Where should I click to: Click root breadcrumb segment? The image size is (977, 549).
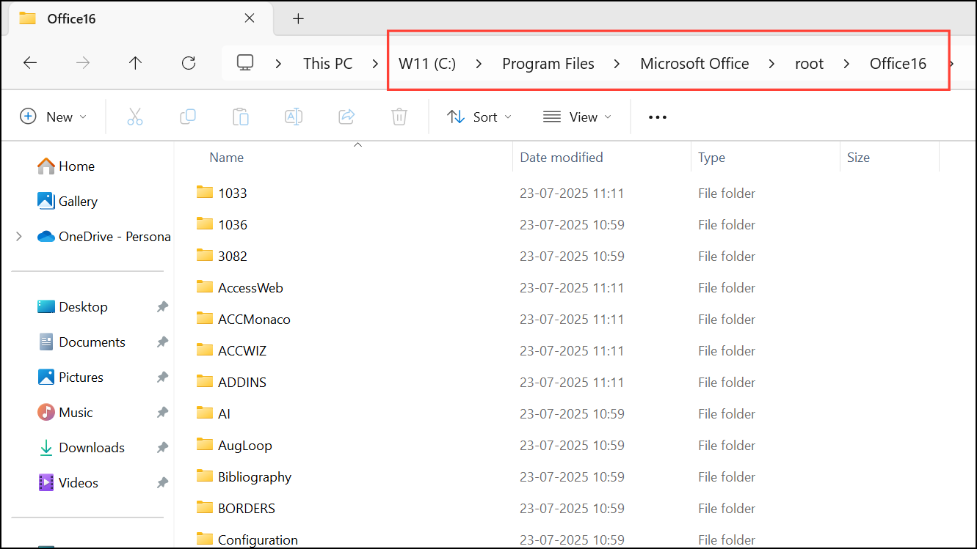pos(810,64)
